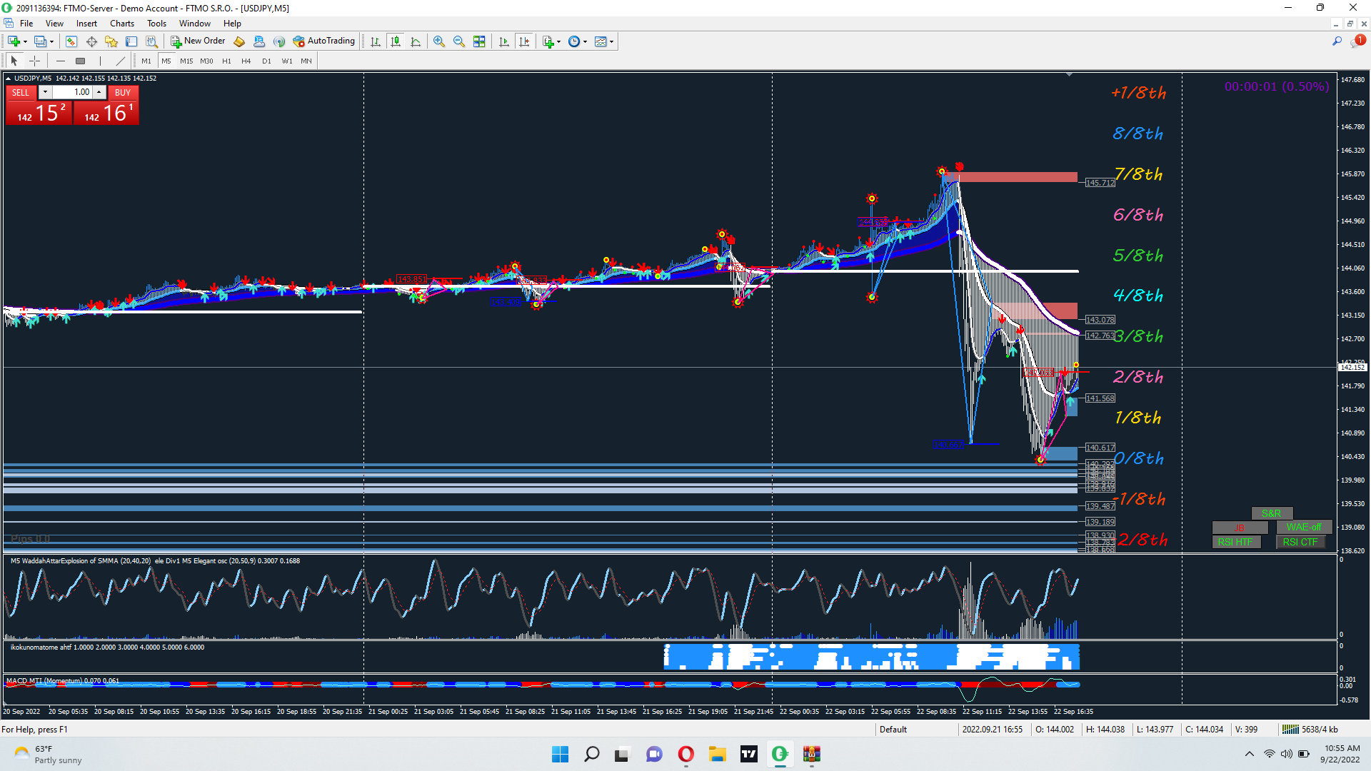Switch the chart to candlesticks

(396, 41)
